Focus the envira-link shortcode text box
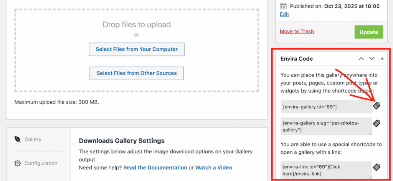393x181 pixels. click(326, 170)
